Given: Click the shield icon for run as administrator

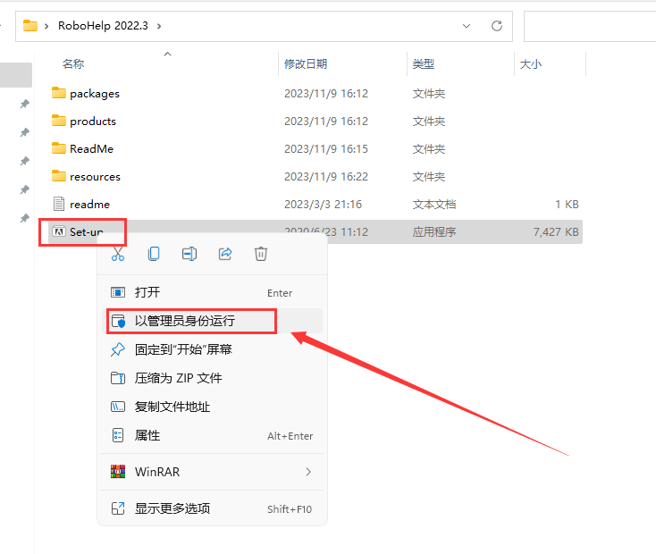Looking at the screenshot, I should 118,321.
